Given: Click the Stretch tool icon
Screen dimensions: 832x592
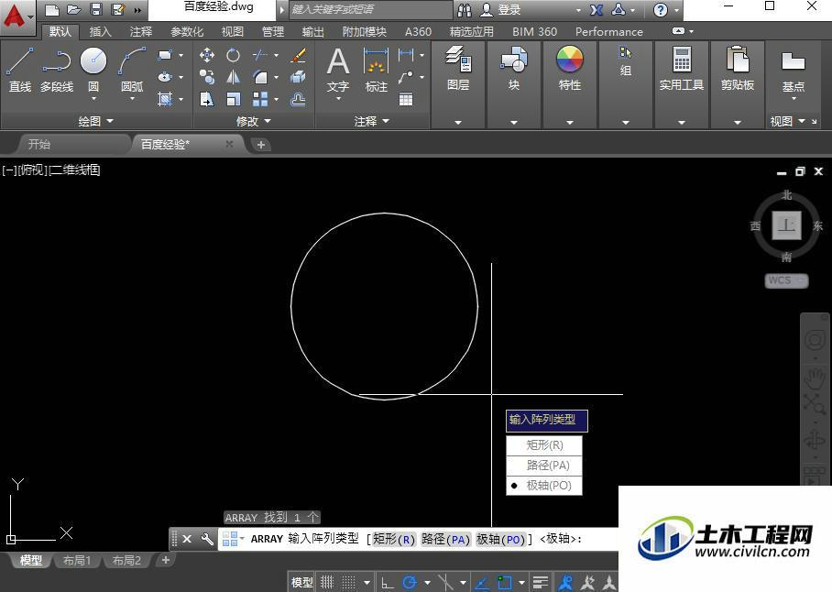Looking at the screenshot, I should (x=207, y=99).
